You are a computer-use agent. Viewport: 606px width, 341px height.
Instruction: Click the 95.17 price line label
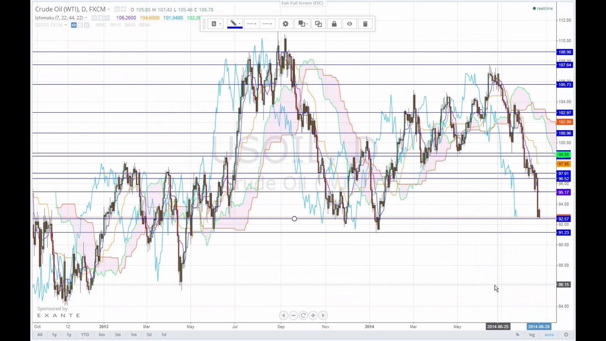[x=564, y=192]
